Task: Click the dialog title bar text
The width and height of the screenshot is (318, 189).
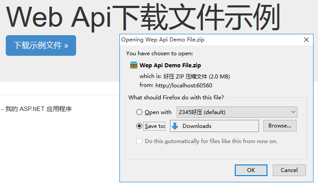Action: coord(163,40)
